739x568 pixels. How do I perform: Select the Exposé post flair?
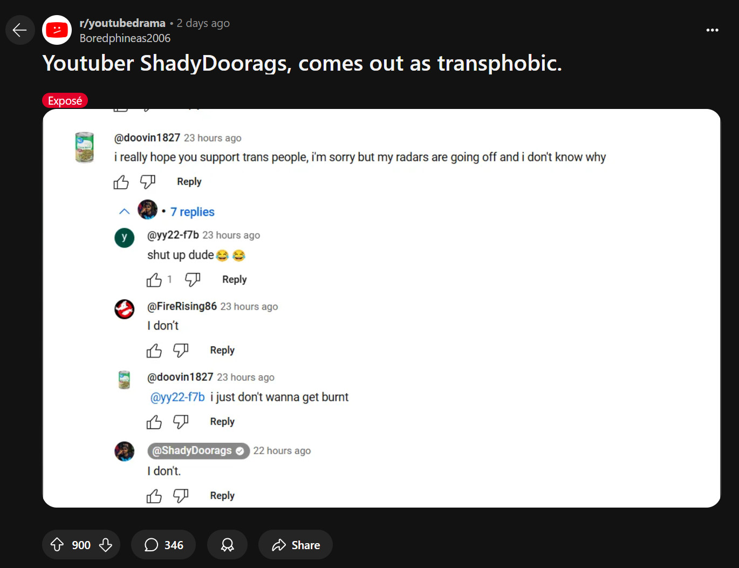coord(65,101)
